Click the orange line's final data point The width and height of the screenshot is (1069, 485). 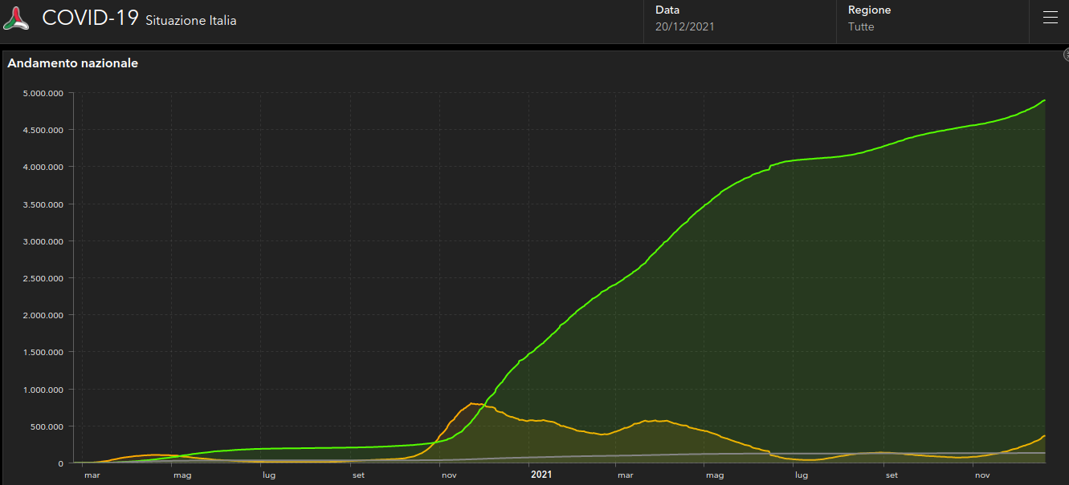tap(1044, 436)
